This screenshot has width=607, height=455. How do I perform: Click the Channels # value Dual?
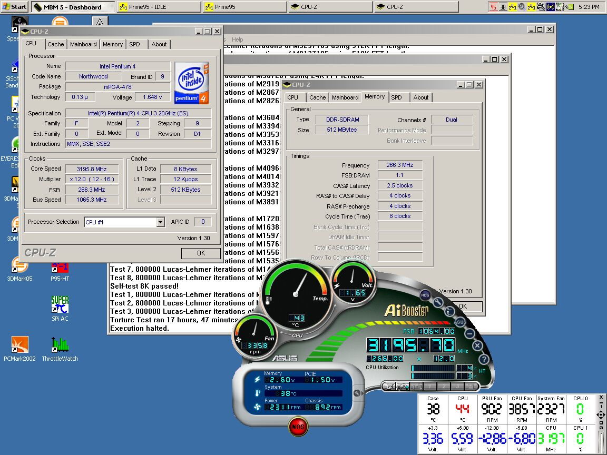tap(452, 120)
